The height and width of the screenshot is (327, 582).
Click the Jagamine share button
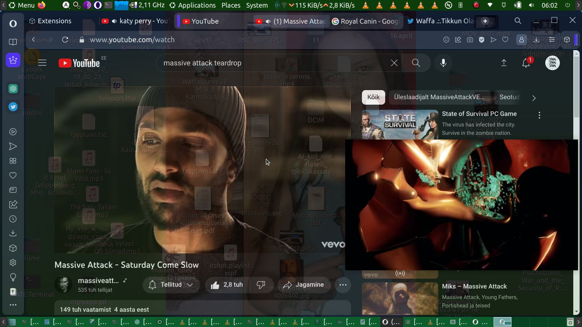coord(304,285)
